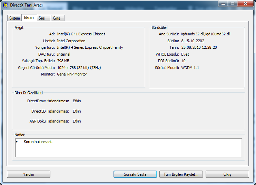Click display mode 1024 x 768 (32 bit) (75Hz)
Viewport: 256px width, 185px height.
click(x=79, y=68)
